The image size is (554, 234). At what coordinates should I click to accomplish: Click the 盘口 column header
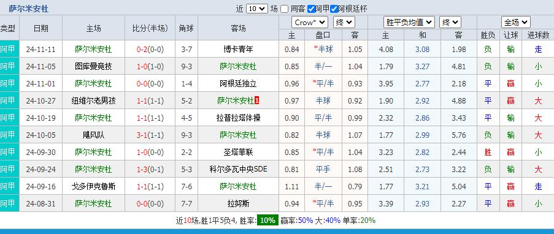coord(323,35)
